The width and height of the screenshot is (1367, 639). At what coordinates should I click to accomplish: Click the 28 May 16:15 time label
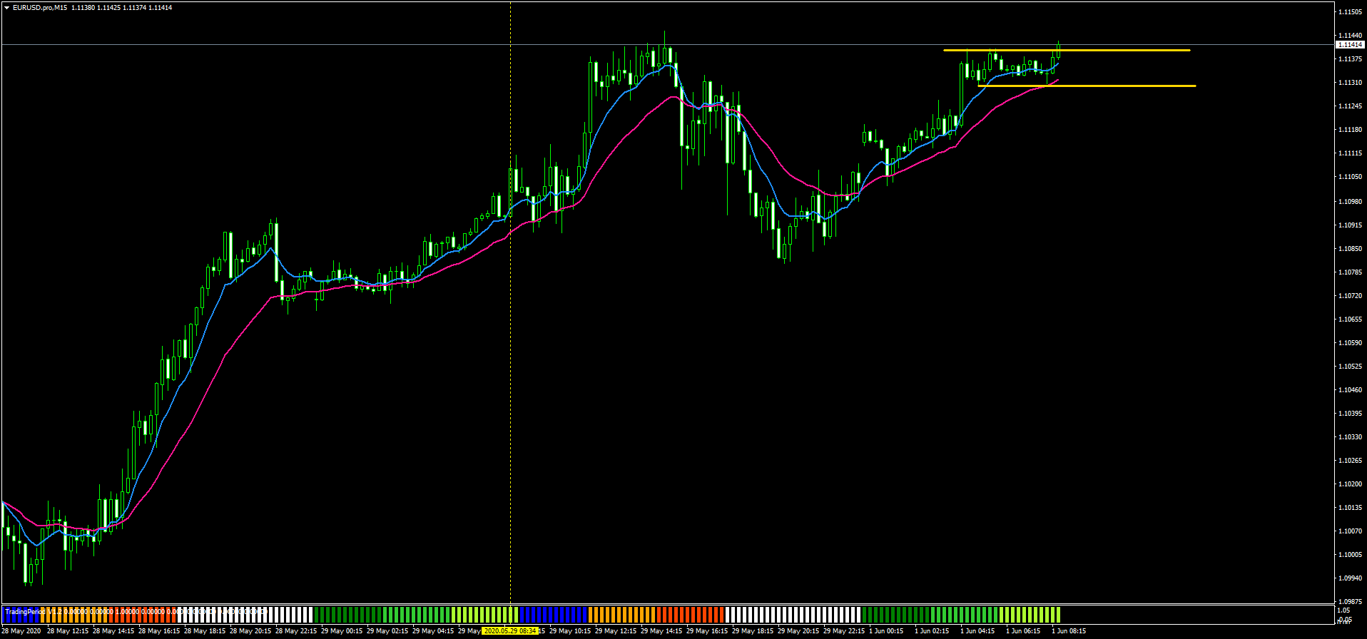(159, 631)
